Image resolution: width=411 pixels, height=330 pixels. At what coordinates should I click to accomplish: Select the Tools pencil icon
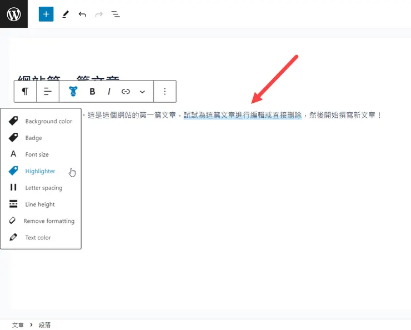pyautogui.click(x=66, y=14)
